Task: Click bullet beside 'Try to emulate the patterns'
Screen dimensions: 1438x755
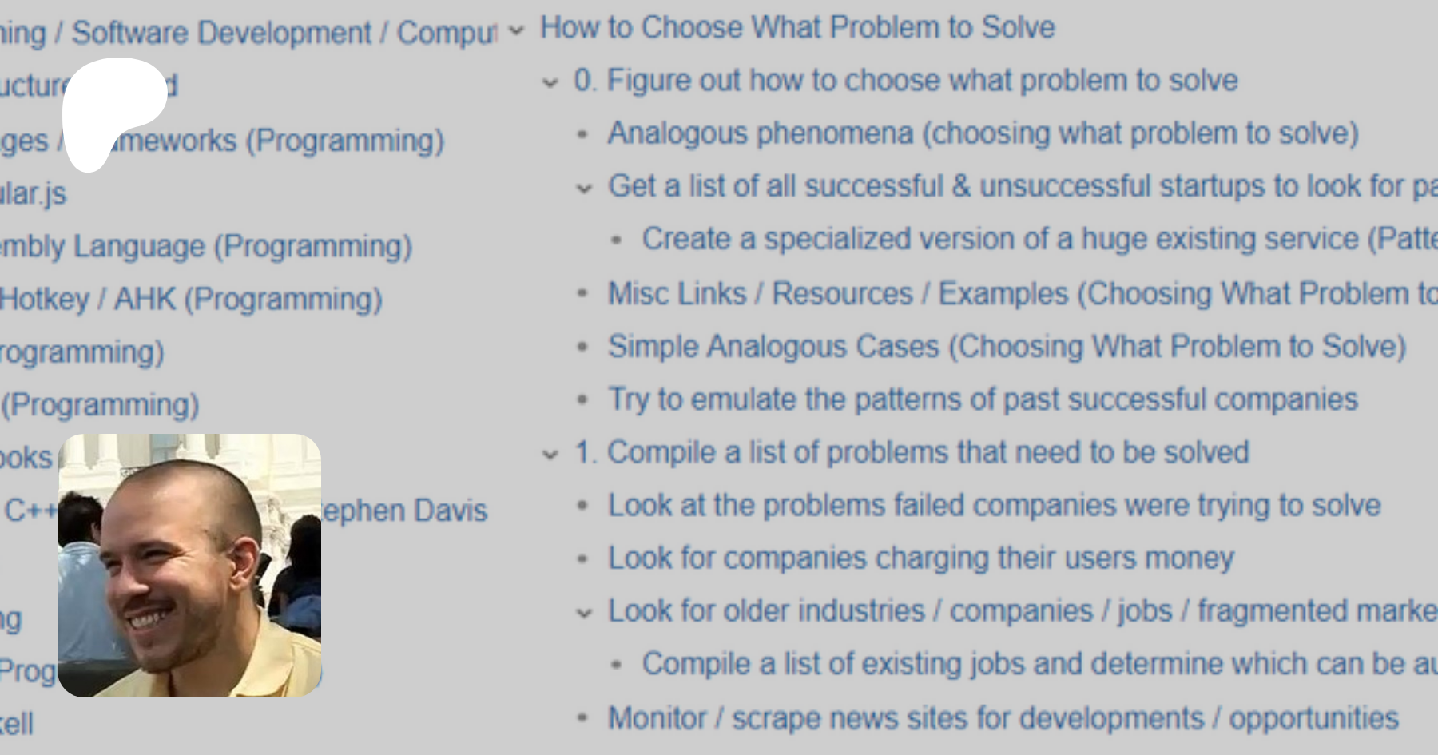Action: [583, 399]
